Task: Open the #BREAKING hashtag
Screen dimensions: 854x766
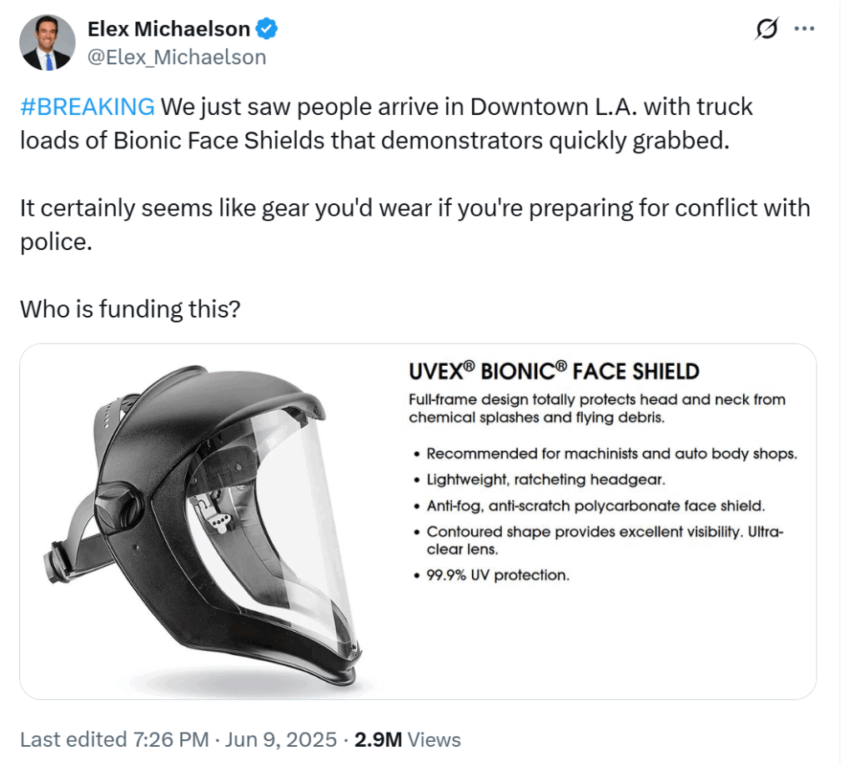Action: pyautogui.click(x=88, y=107)
